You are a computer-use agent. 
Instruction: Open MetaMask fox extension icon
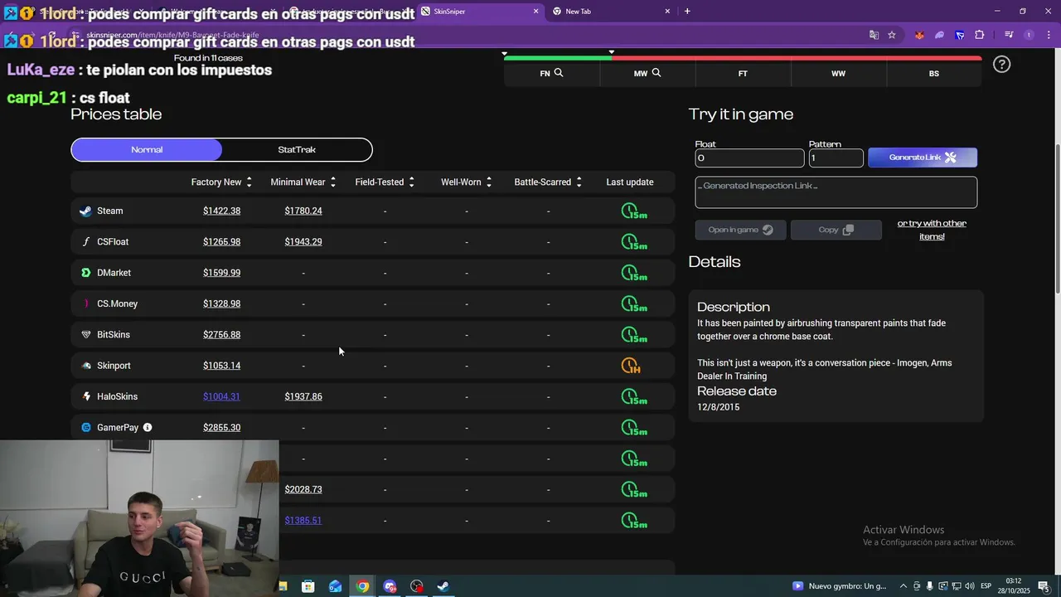pos(919,35)
